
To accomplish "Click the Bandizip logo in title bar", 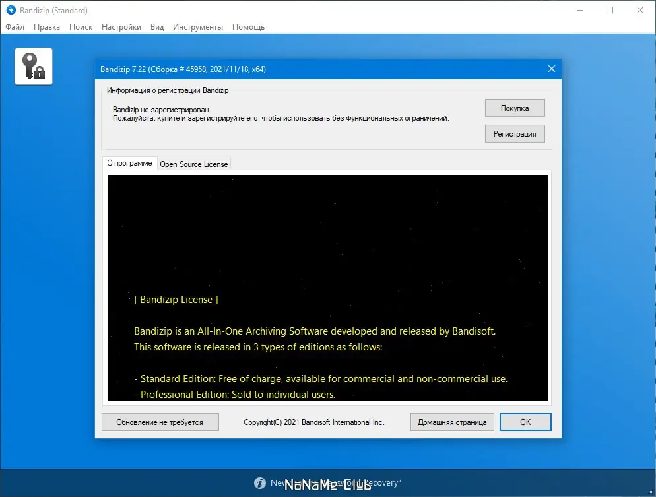I will [11, 10].
